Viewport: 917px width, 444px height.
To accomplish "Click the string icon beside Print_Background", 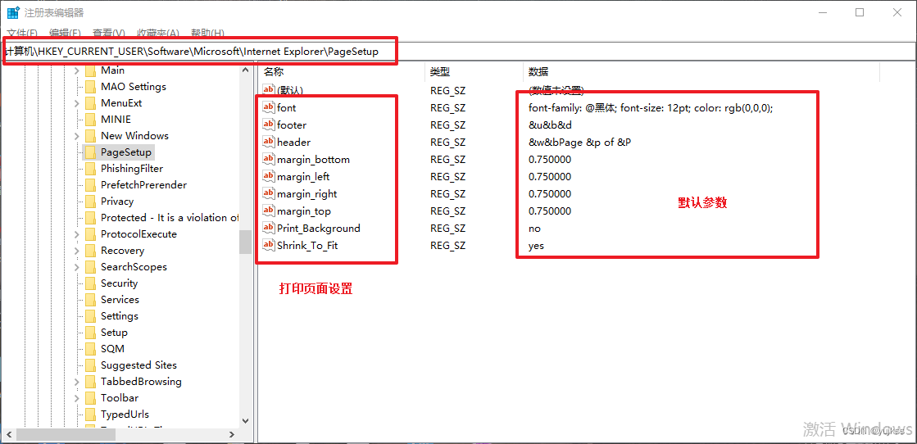I will tap(269, 228).
